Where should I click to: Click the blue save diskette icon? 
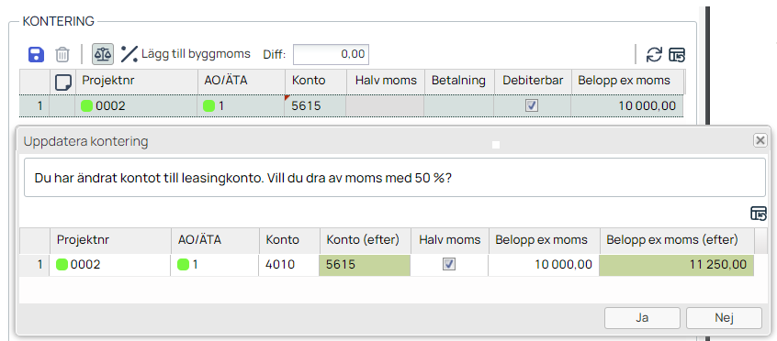(36, 54)
